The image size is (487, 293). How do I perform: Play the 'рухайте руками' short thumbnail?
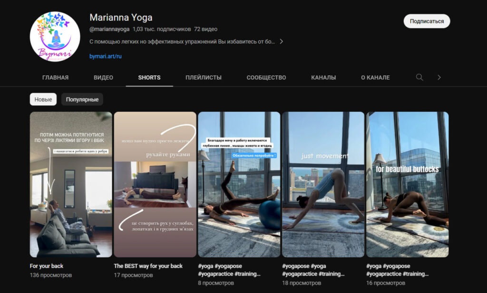(155, 184)
